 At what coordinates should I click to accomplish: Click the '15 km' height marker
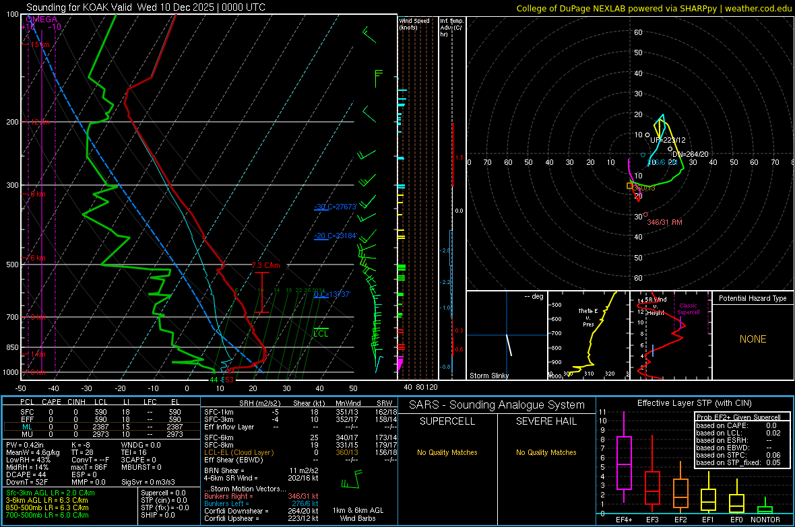[38, 44]
